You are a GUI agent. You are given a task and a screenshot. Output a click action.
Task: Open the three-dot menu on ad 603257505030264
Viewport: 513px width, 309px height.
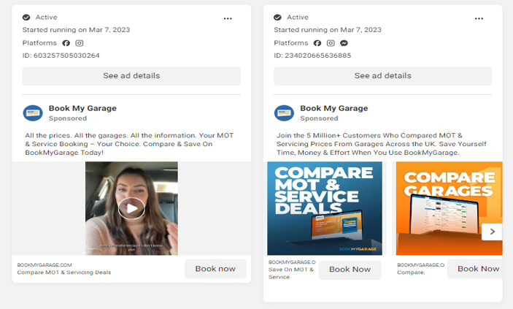point(228,18)
